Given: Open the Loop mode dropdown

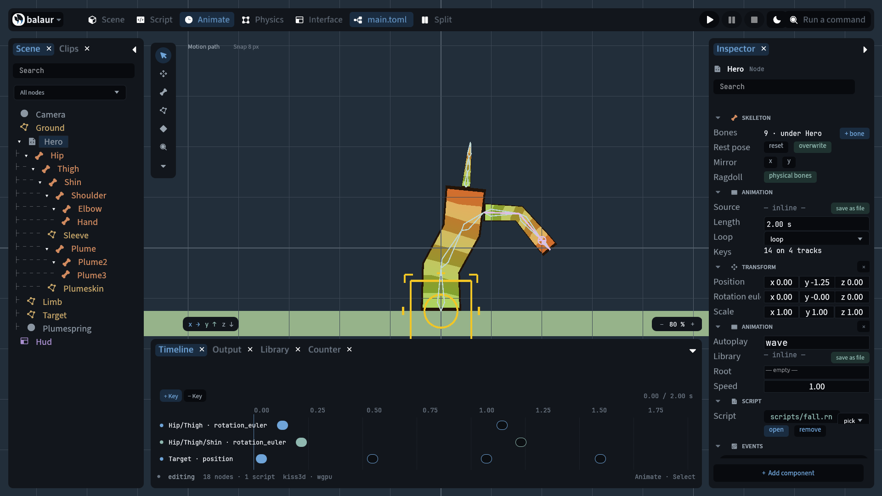Looking at the screenshot, I should click(816, 239).
